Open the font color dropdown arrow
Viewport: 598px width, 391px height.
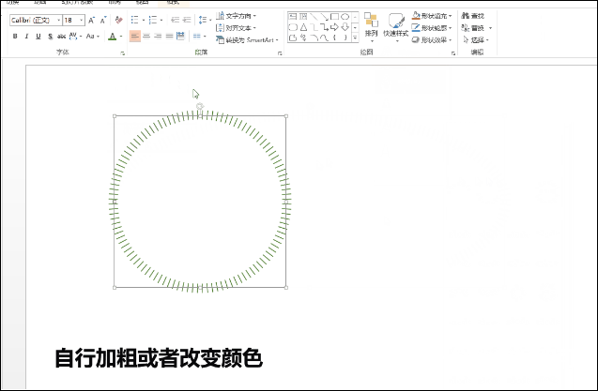coord(121,37)
